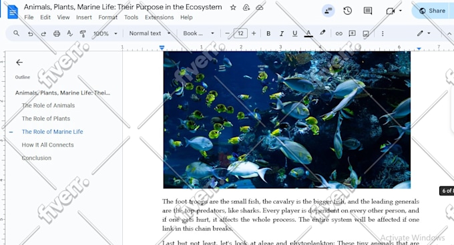Collapse the menus with the up chevron
Screen dimensions: 454x245
click(x=449, y=34)
